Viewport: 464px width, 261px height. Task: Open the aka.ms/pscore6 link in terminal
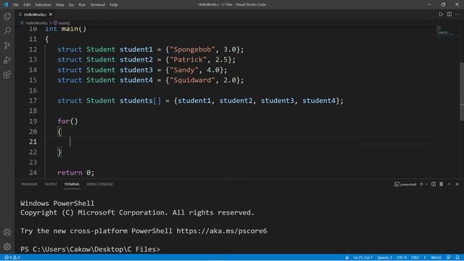pyautogui.click(x=222, y=231)
